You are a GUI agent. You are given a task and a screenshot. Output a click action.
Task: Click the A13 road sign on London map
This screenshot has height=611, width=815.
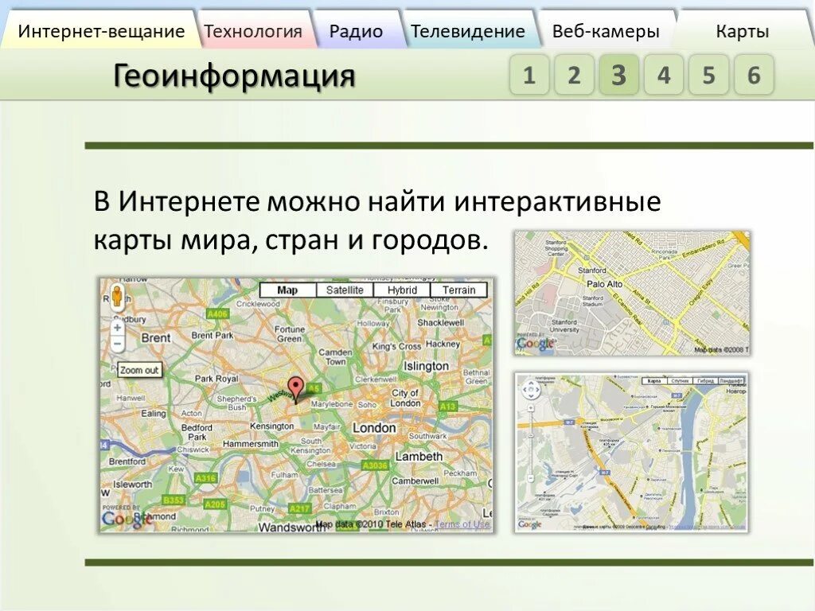(x=447, y=407)
